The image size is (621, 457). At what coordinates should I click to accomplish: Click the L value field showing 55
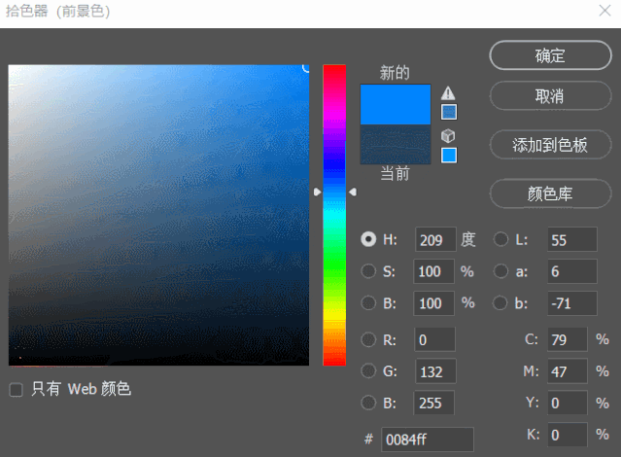(x=572, y=239)
